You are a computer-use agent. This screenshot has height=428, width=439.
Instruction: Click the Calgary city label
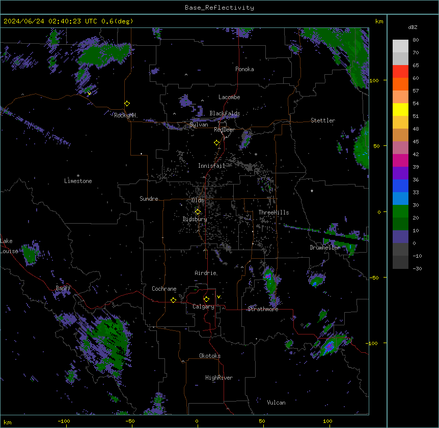tap(204, 307)
